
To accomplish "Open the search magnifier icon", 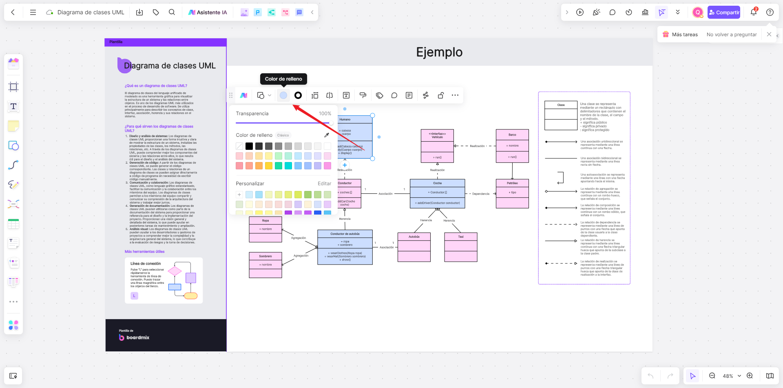I will [x=172, y=12].
